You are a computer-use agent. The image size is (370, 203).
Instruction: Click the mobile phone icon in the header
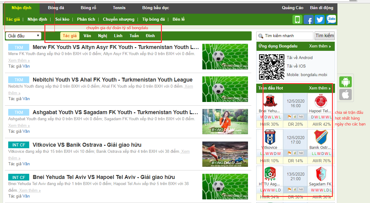(297, 19)
